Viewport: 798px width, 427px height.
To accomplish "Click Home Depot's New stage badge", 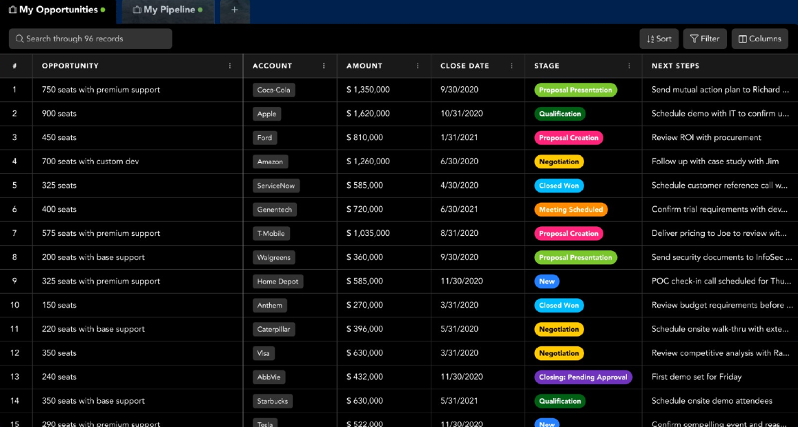I will (x=547, y=281).
